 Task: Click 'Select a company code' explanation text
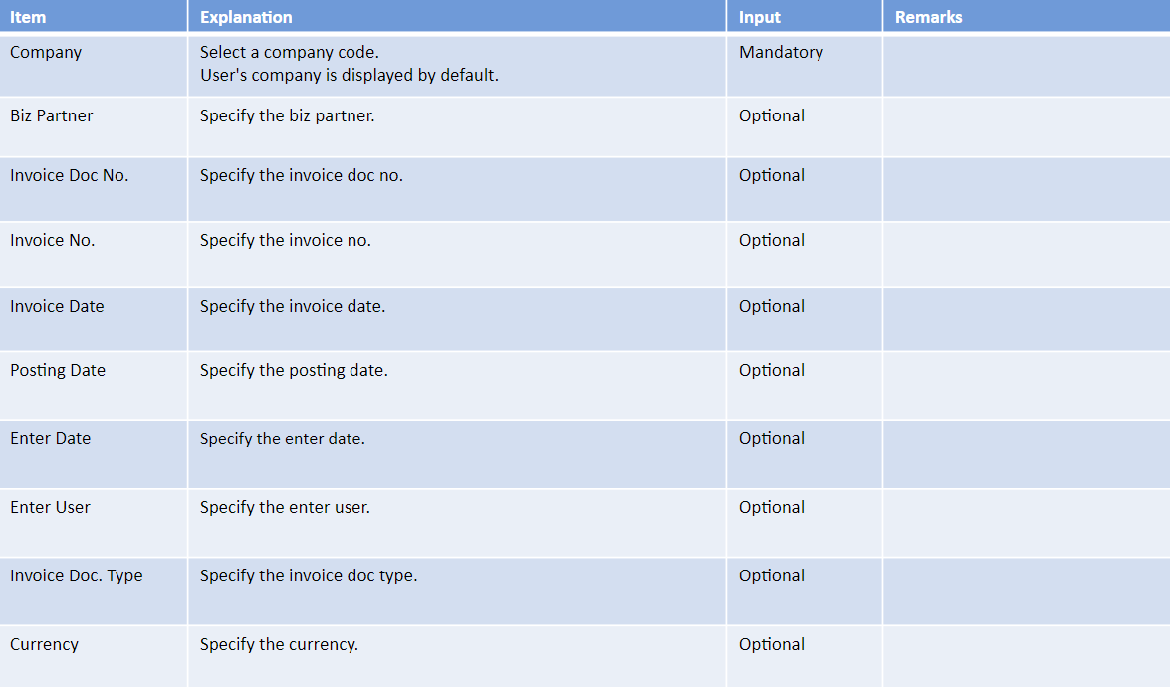pos(290,52)
